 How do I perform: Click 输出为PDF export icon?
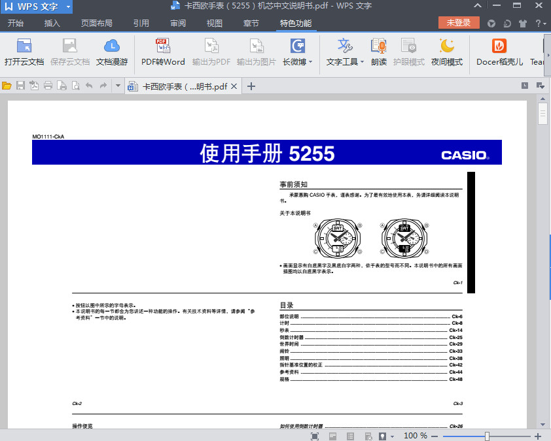(211, 52)
